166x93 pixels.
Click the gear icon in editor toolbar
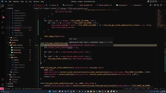pos(155,5)
